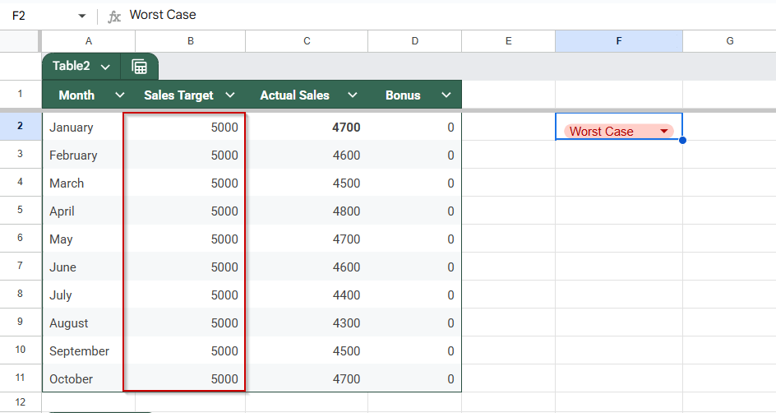Expand the Name box dropdown arrow
The height and width of the screenshot is (413, 776).
pyautogui.click(x=82, y=16)
